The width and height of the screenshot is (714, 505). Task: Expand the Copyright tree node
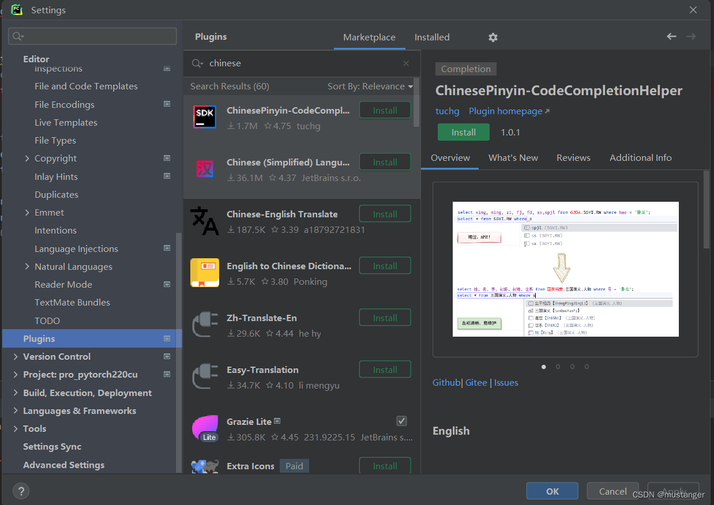click(x=27, y=158)
